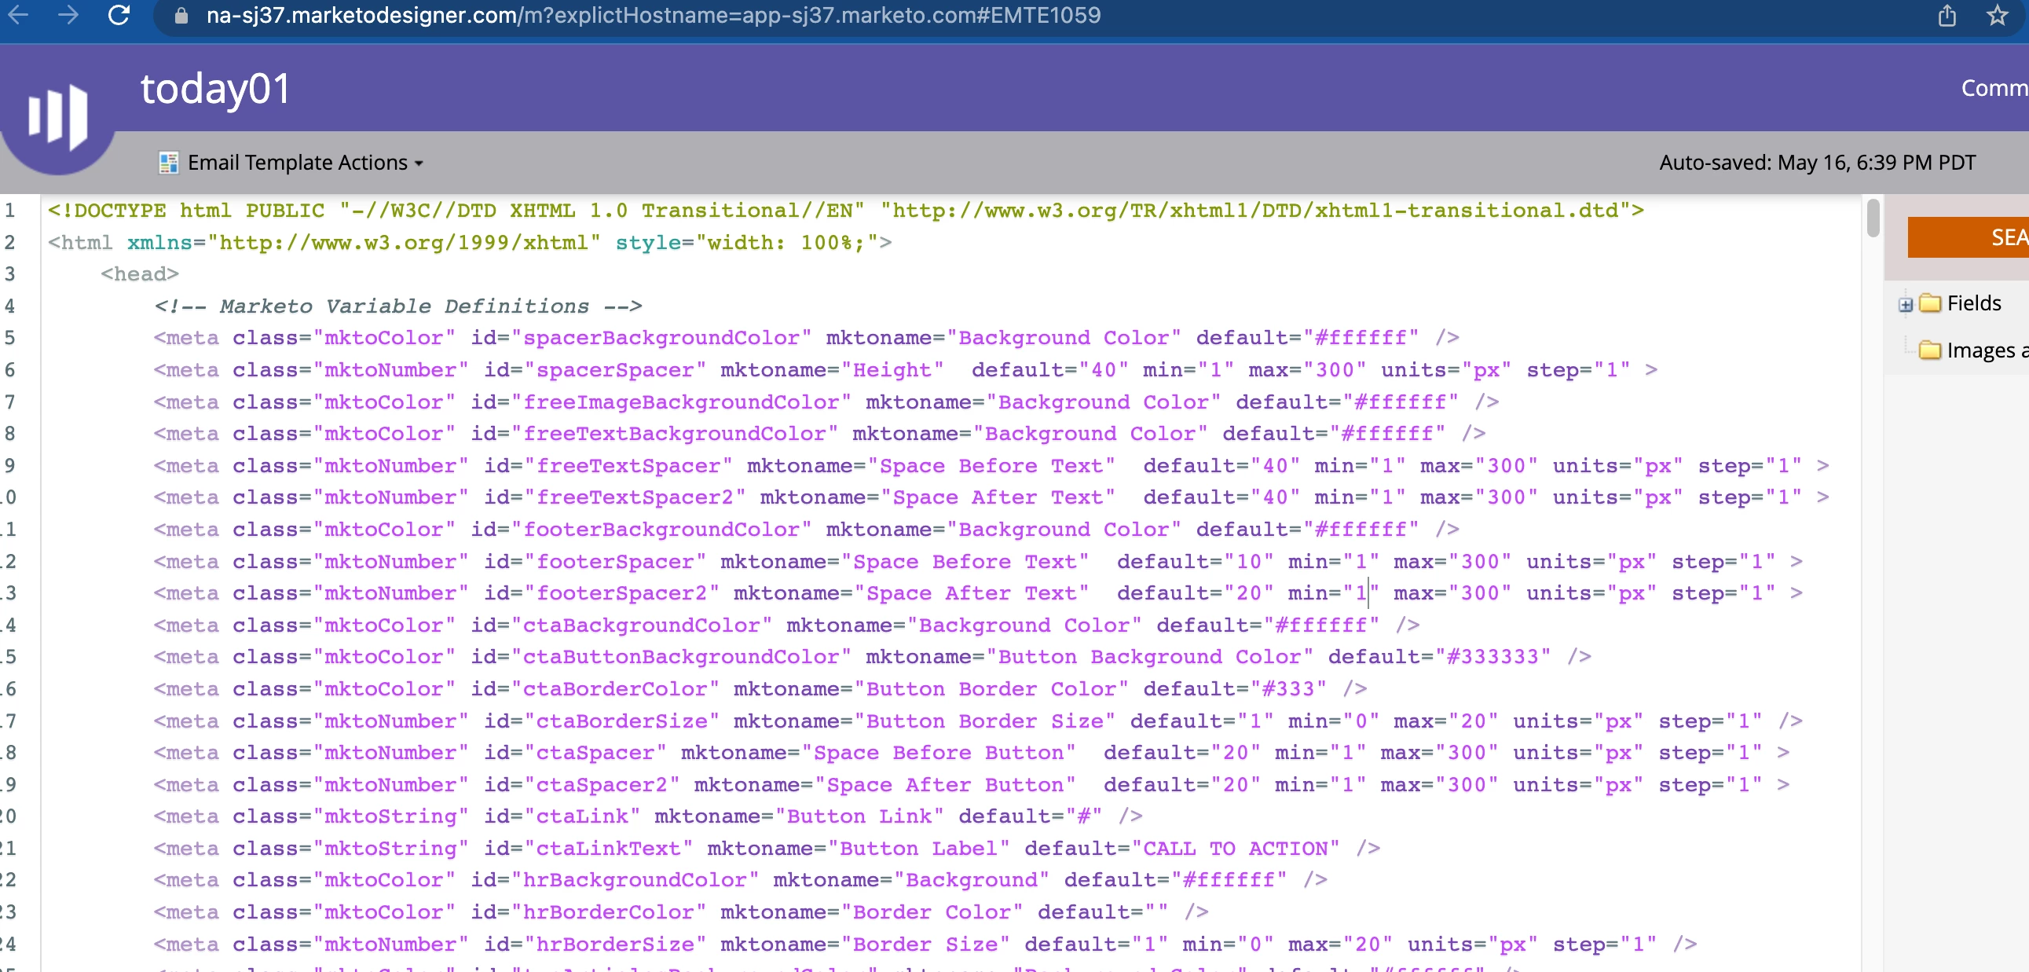Screen dimensions: 2029x972
Task: Click the browser back arrow
Action: coord(19,14)
